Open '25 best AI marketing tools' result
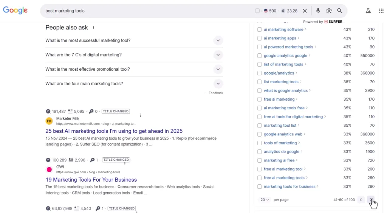The height and width of the screenshot is (213, 387). (114, 131)
